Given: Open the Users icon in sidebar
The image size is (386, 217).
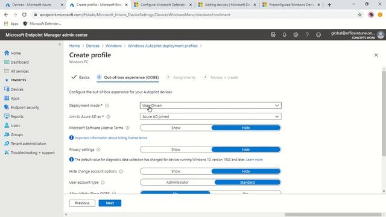Looking at the screenshot, I should coord(7,125).
